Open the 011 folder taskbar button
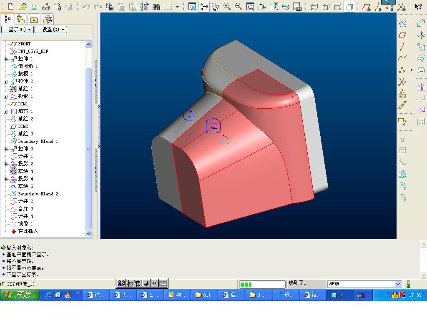427x320 pixels. click(x=203, y=295)
